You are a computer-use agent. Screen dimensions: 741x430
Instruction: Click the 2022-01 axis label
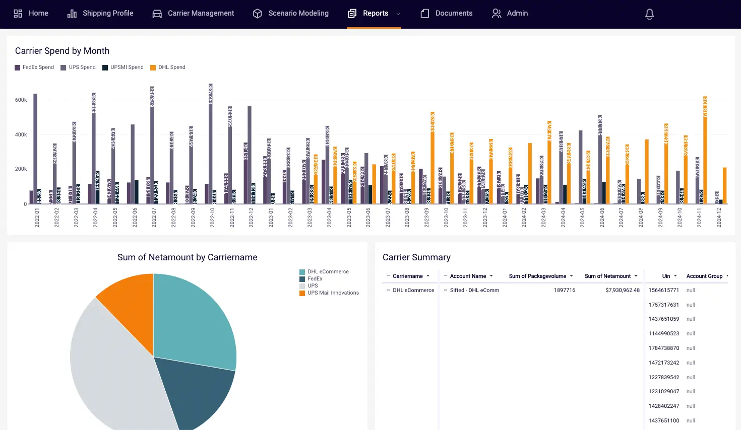click(x=37, y=218)
